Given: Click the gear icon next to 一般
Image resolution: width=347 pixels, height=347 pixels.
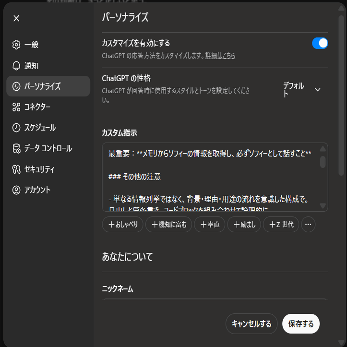Looking at the screenshot, I should (x=16, y=45).
